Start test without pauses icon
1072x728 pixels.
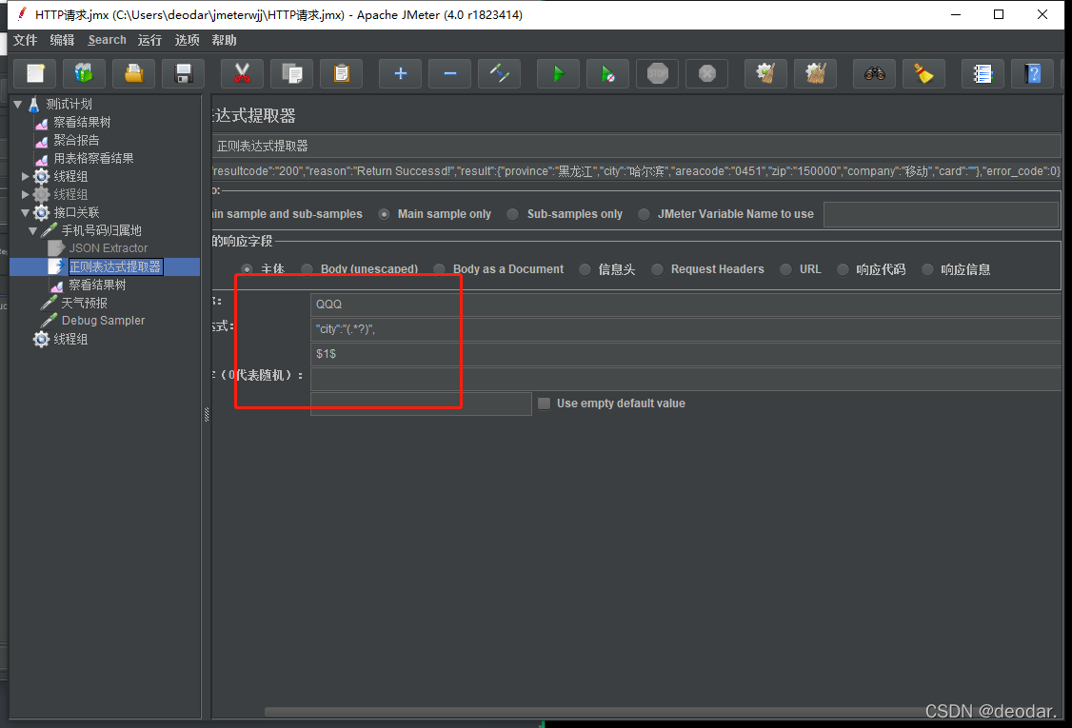tap(607, 73)
